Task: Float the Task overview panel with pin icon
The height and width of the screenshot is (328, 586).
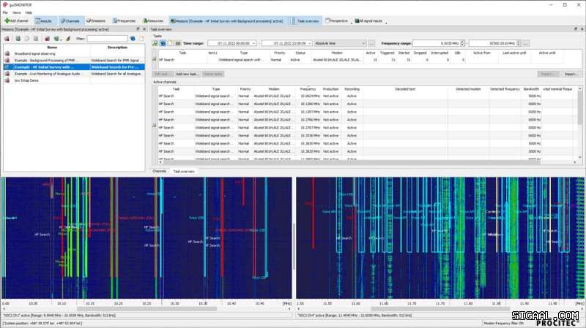Action: [576, 29]
